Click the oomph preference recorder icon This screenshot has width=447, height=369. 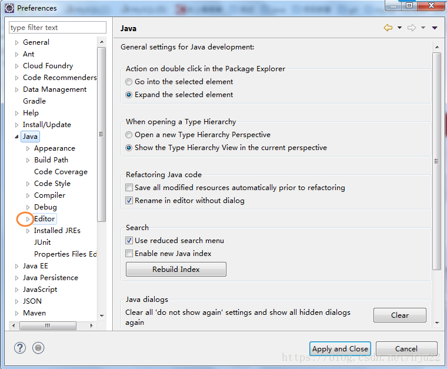[38, 348]
